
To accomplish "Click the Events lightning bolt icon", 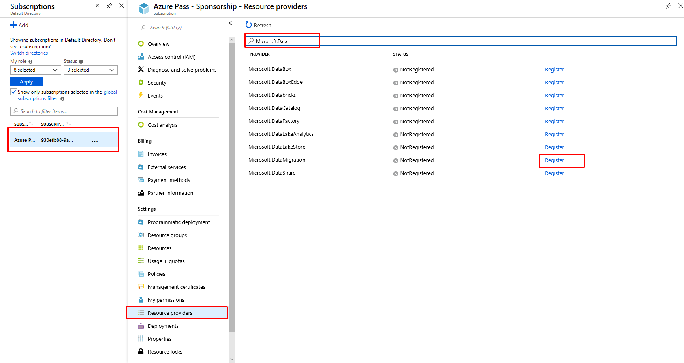I will 141,96.
